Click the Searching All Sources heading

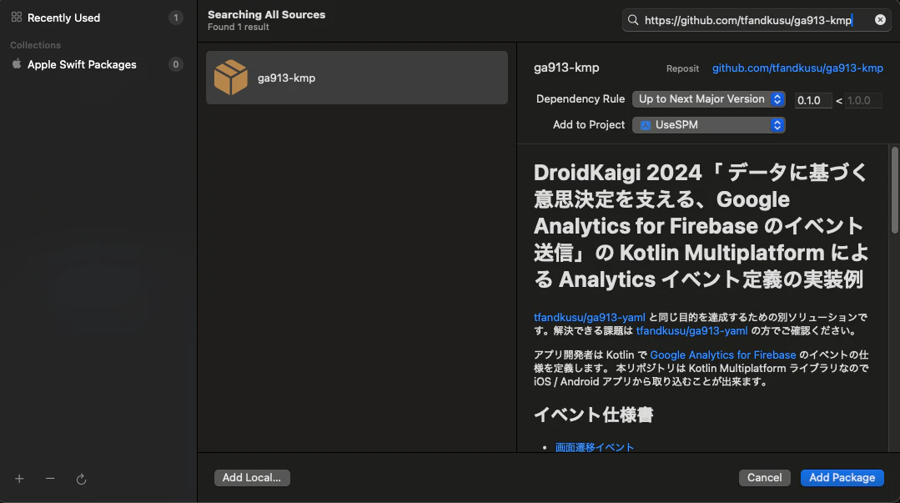(x=266, y=14)
